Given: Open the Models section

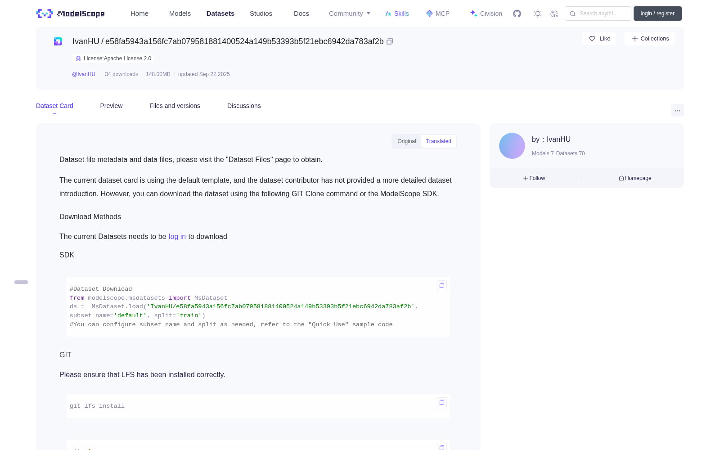Looking at the screenshot, I should click(180, 13).
